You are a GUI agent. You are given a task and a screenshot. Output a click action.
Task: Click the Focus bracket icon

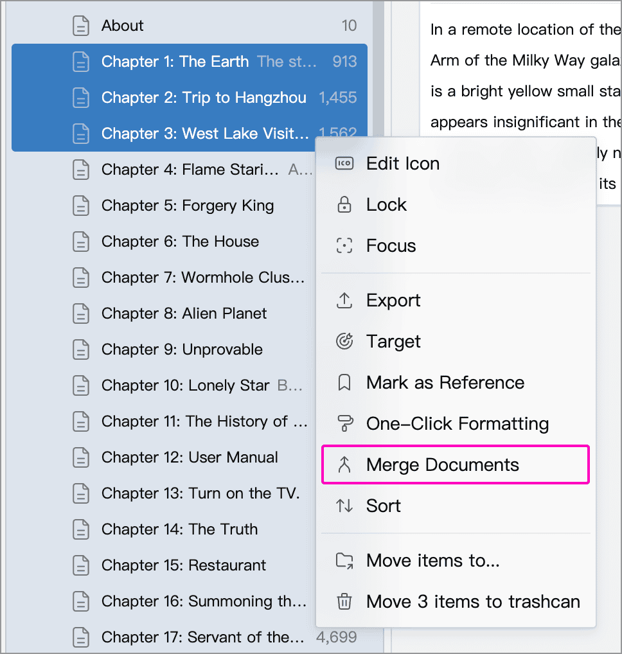coord(344,245)
